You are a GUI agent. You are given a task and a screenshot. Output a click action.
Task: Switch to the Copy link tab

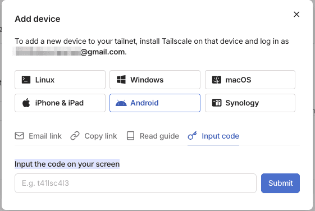[x=94, y=136]
